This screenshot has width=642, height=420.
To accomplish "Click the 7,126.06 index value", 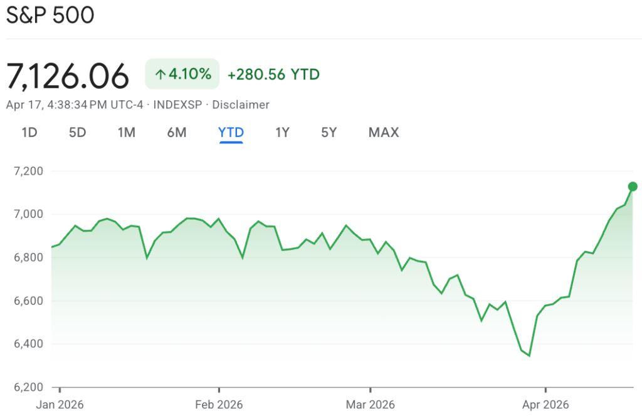I will tap(68, 76).
